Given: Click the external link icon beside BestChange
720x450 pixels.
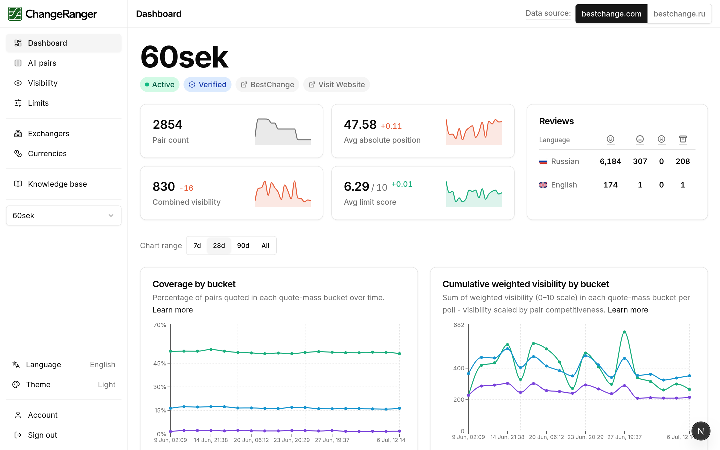Looking at the screenshot, I should click(x=244, y=84).
